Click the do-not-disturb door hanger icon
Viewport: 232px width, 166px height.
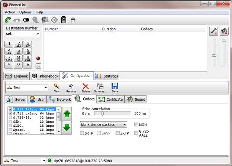64,20
